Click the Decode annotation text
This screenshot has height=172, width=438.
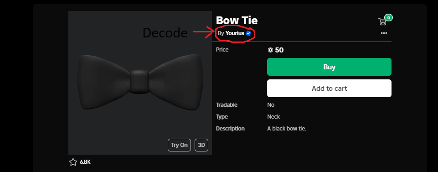(x=165, y=33)
